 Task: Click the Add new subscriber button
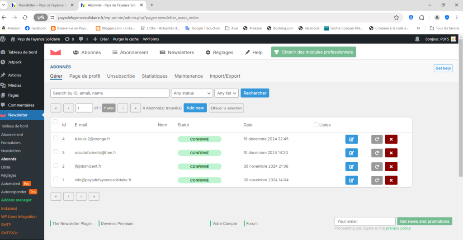click(x=195, y=108)
